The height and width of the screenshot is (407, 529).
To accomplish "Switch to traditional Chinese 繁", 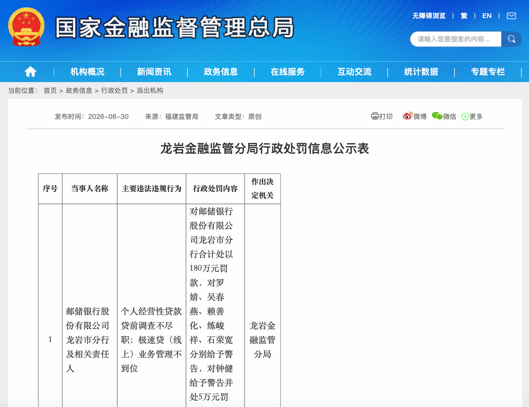I will pos(464,16).
